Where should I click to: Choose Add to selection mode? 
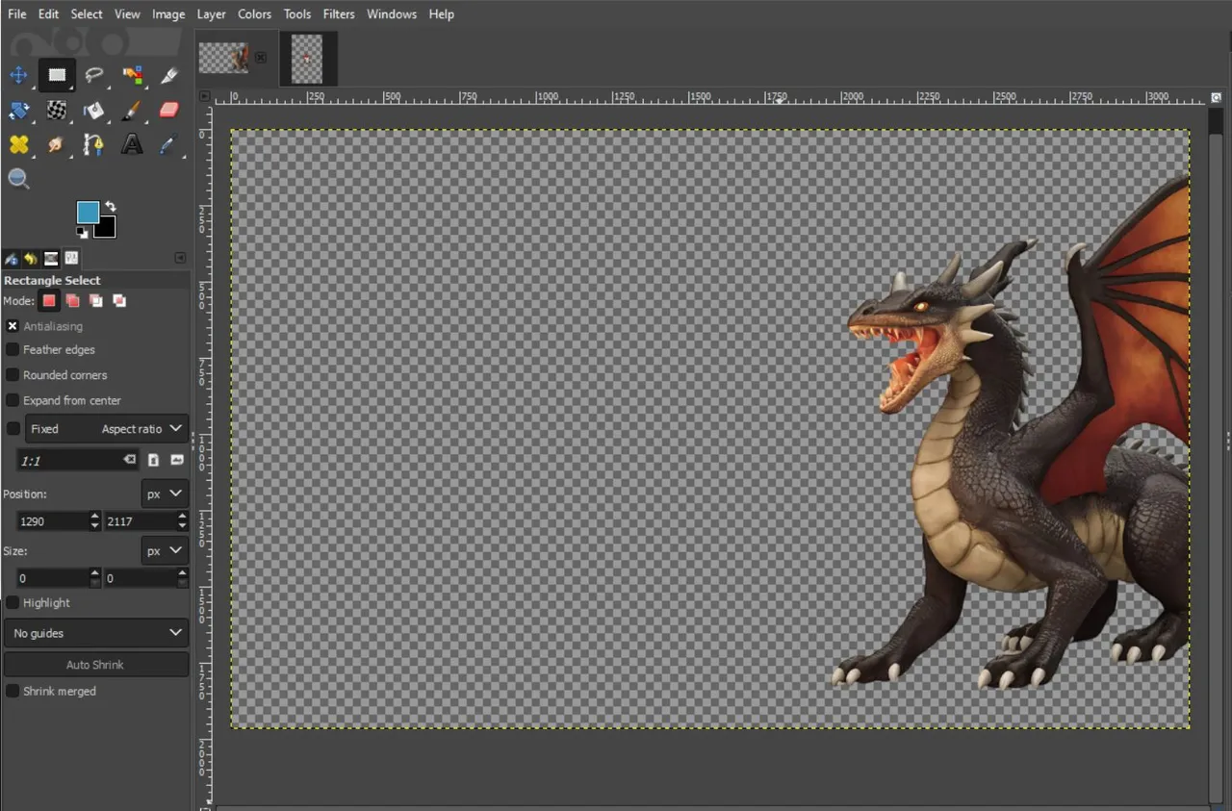72,301
